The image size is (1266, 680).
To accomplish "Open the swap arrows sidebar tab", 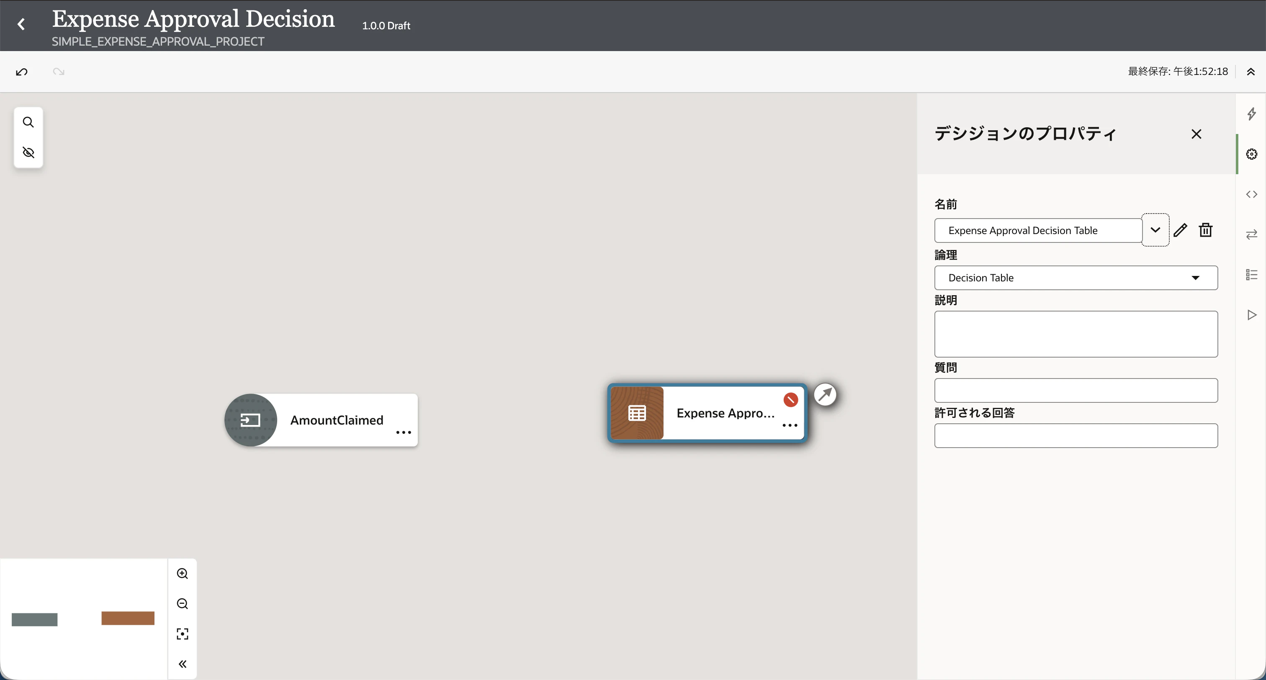I will (1251, 234).
